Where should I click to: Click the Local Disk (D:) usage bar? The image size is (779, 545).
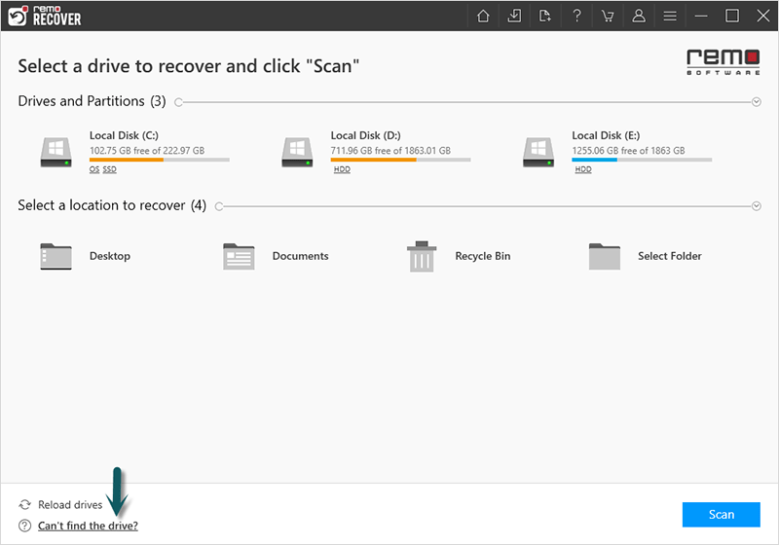(401, 160)
